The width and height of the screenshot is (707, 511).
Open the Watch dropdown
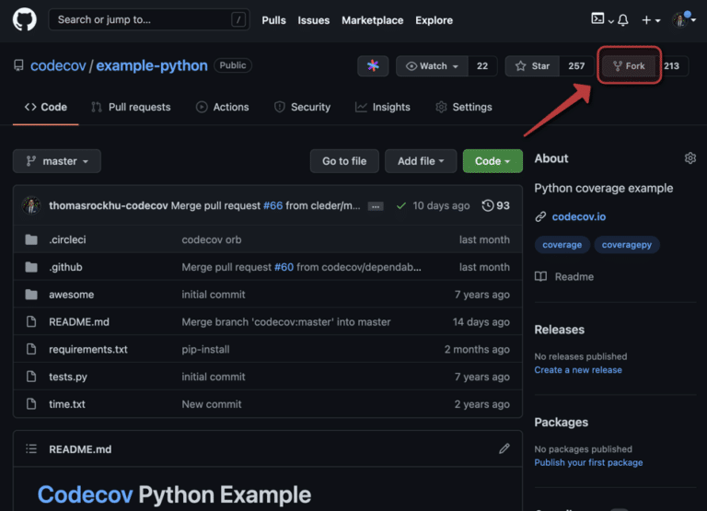(x=432, y=66)
